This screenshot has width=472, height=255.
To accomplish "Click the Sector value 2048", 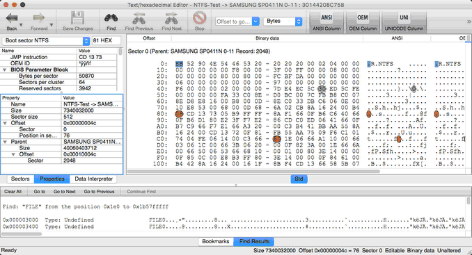I will 69,161.
